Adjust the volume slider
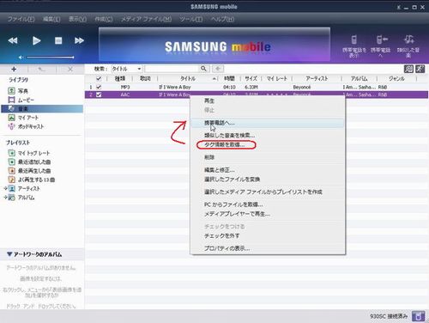Viewport: 429px width, 323px height. (x=51, y=58)
